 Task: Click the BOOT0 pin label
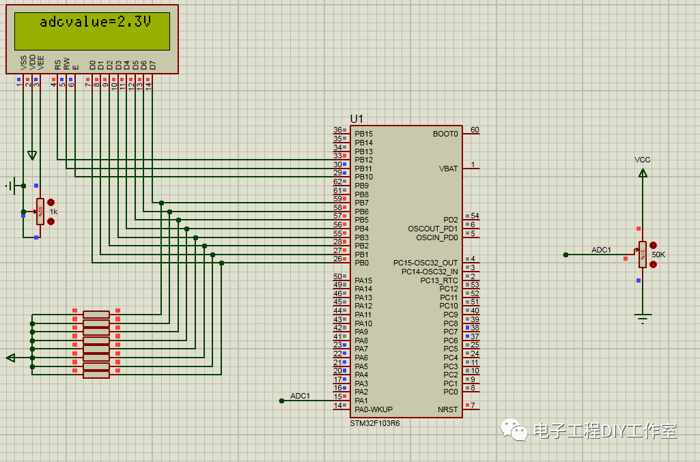[445, 134]
